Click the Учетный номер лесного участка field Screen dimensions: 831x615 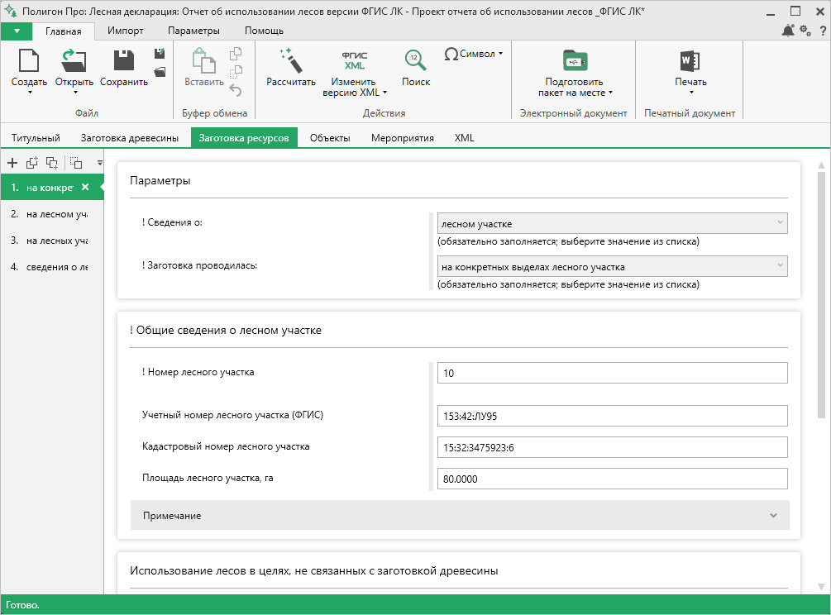612,416
